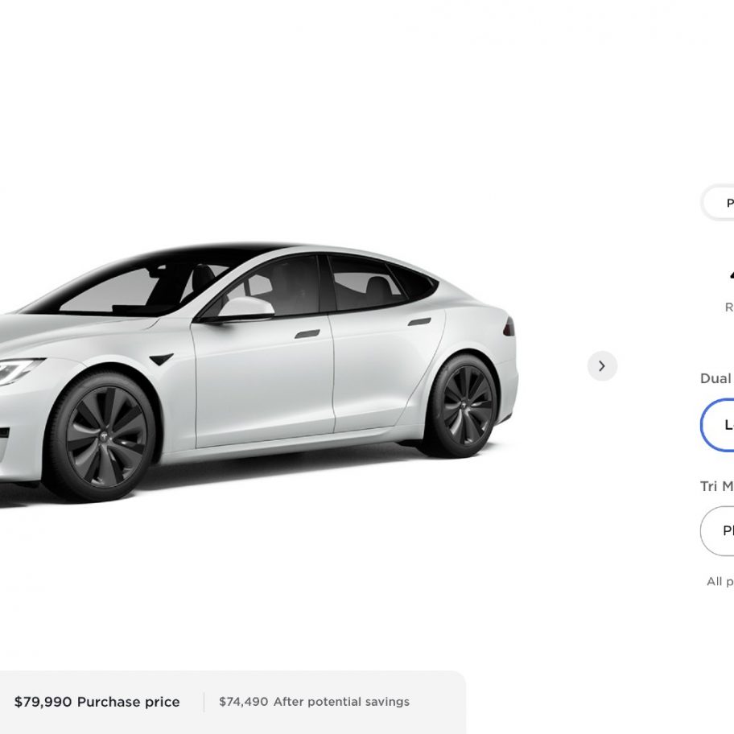
Task: Toggle the Purchase Price pill at top right
Action: click(x=718, y=203)
